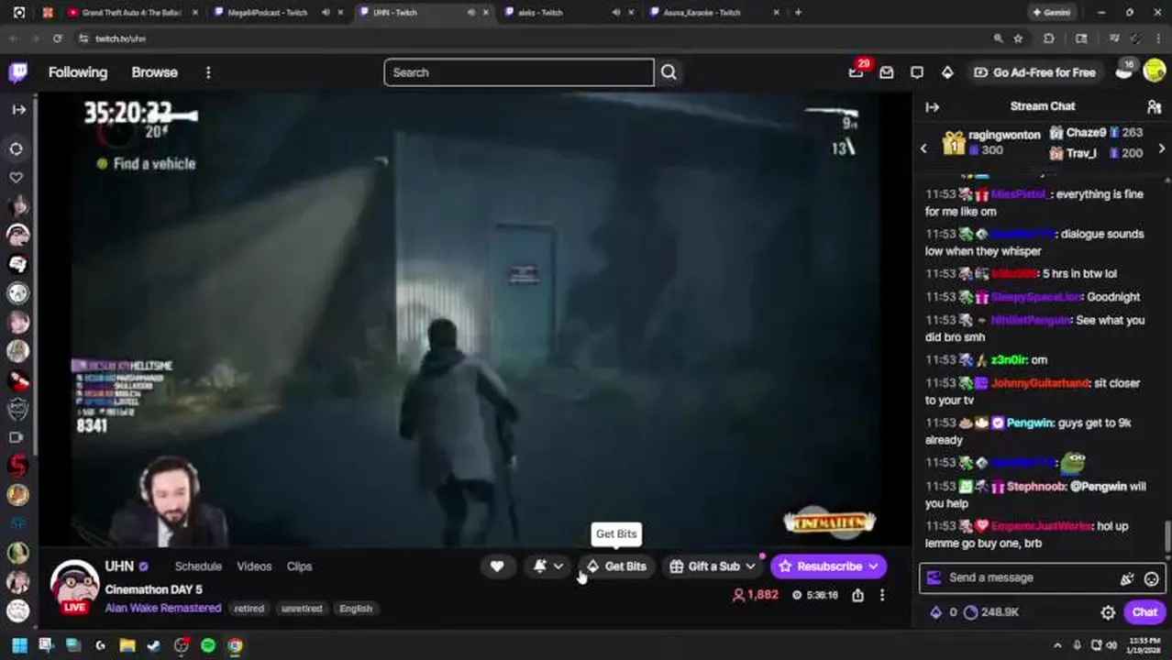The width and height of the screenshot is (1172, 660).
Task: Toggle notification bell for UHN
Action: [x=540, y=566]
